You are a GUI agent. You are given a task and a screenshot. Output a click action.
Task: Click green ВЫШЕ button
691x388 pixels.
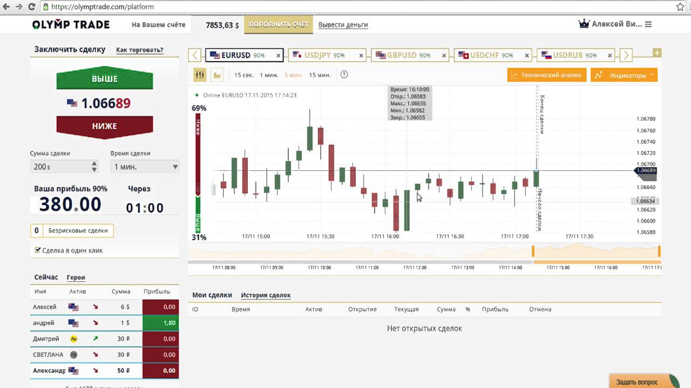point(105,79)
